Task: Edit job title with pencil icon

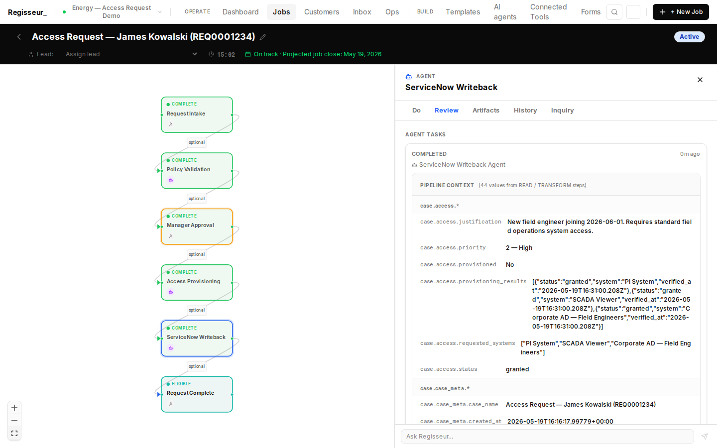Action: tap(263, 37)
